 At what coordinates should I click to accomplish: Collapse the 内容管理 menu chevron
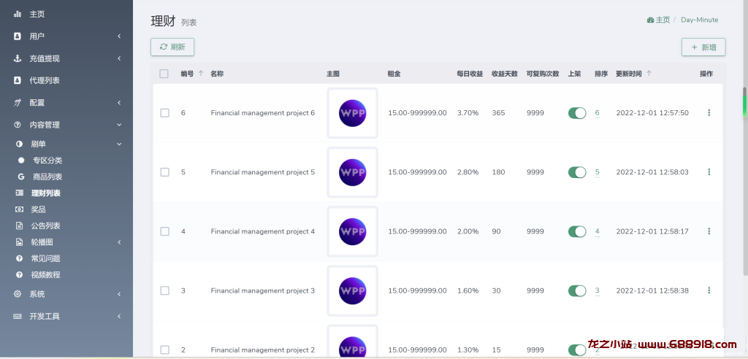[119, 125]
